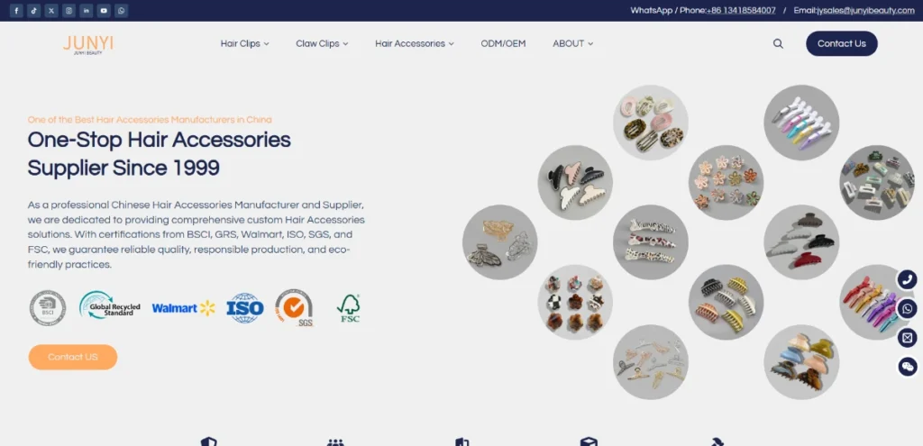The image size is (923, 446).
Task: Open the X (Twitter) social icon
Action: 51,11
